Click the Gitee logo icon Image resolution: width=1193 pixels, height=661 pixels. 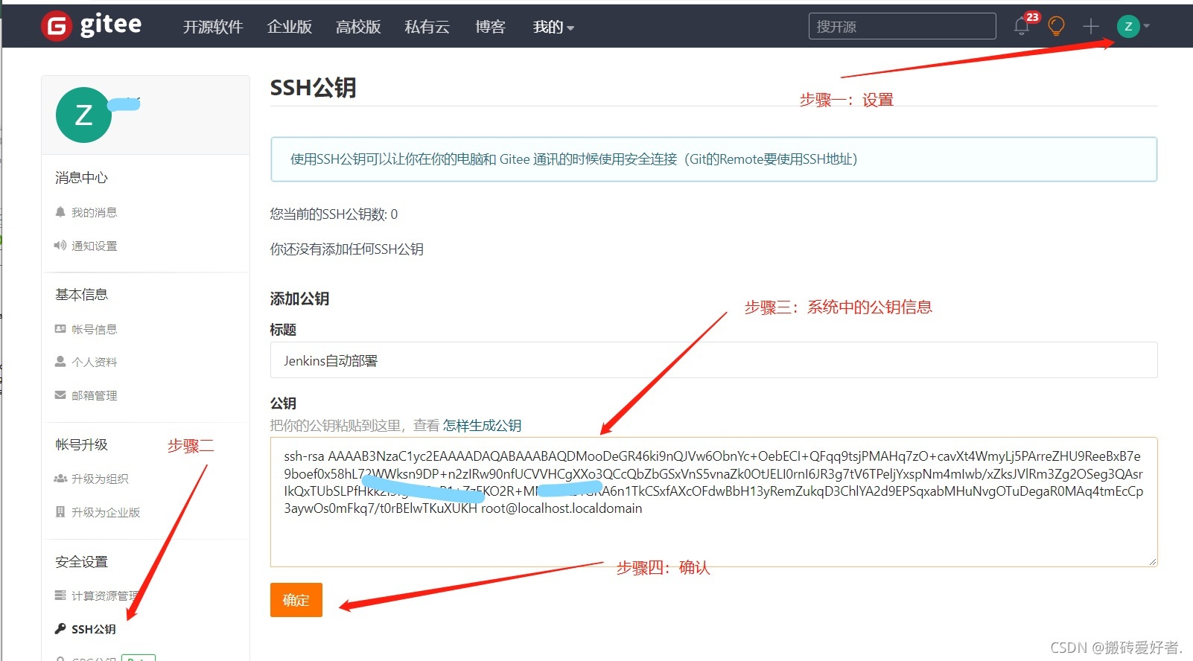(56, 26)
